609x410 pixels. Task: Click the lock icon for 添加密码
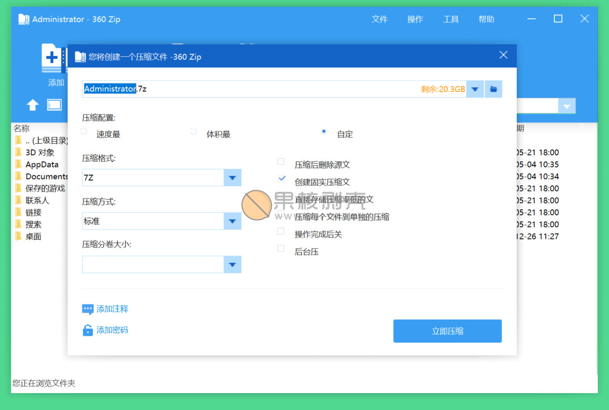(87, 330)
